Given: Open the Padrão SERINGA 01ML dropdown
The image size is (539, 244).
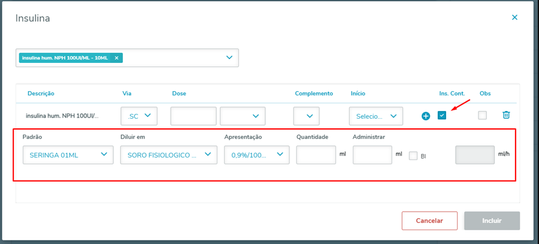Looking at the screenshot, I should (x=68, y=155).
